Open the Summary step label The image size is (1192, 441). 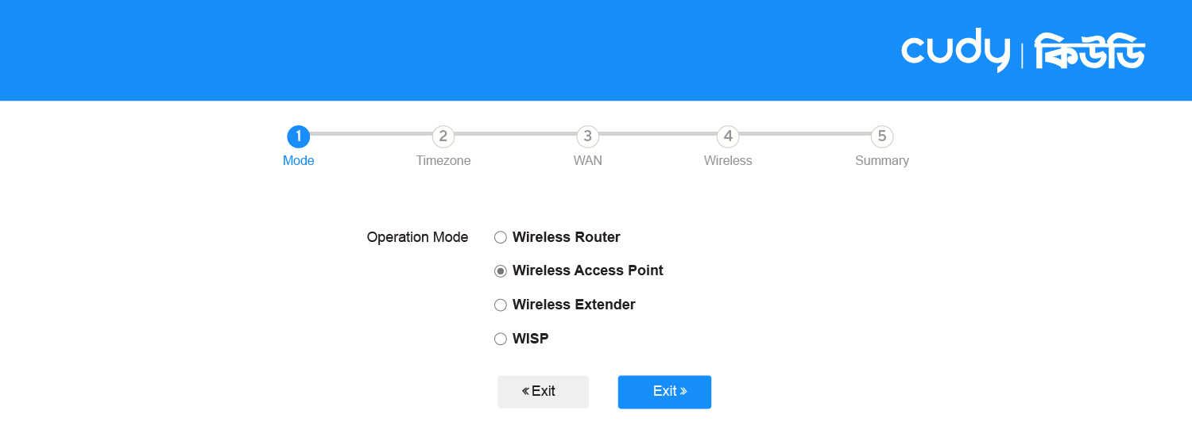tap(882, 161)
